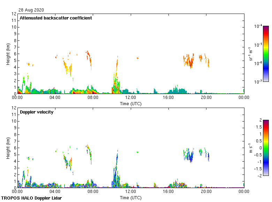
Task: Click the date label '28 Aug 2020'
Action: tap(31, 10)
